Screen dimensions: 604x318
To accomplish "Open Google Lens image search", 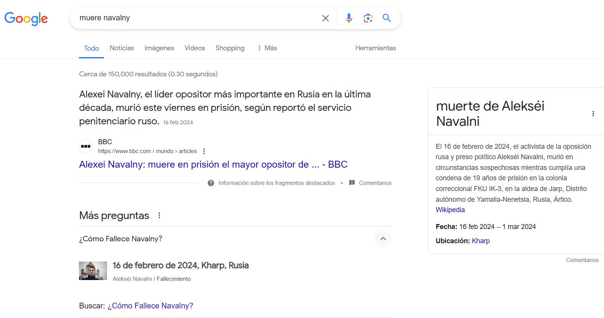I will pos(368,18).
